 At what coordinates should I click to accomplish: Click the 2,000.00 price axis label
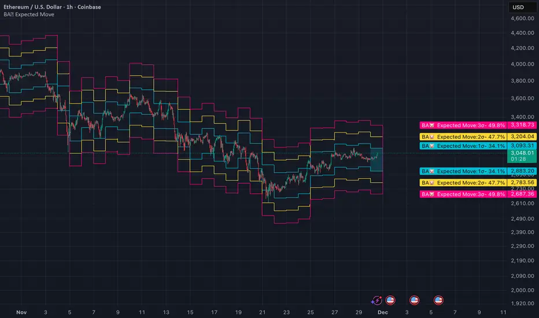pyautogui.click(x=523, y=290)
